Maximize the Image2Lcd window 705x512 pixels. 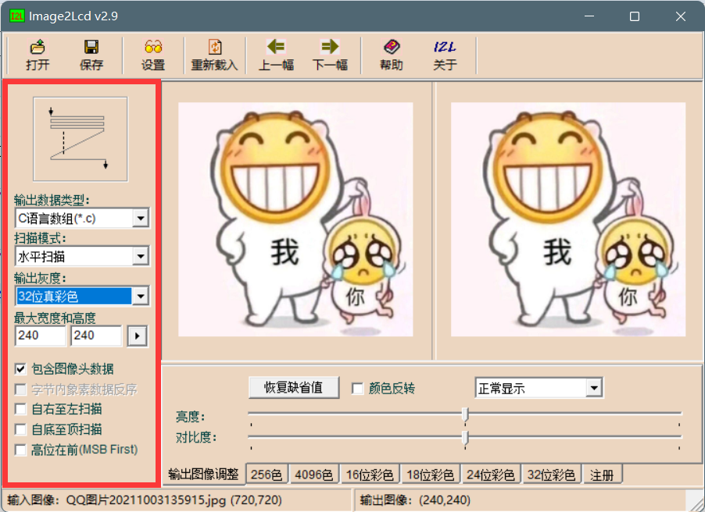(x=635, y=16)
